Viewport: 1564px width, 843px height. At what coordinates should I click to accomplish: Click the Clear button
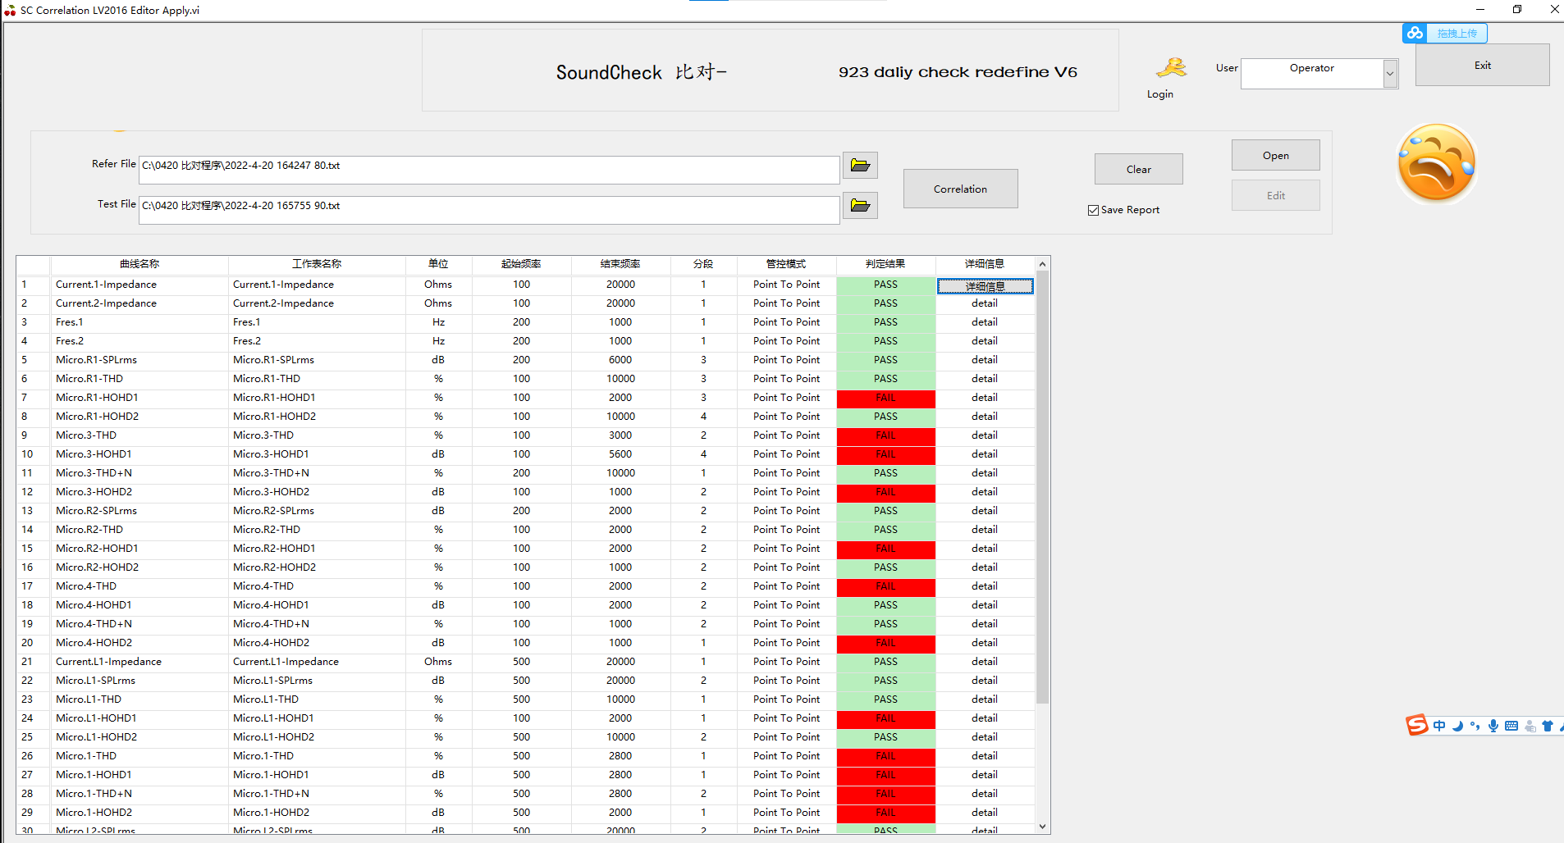tap(1138, 169)
